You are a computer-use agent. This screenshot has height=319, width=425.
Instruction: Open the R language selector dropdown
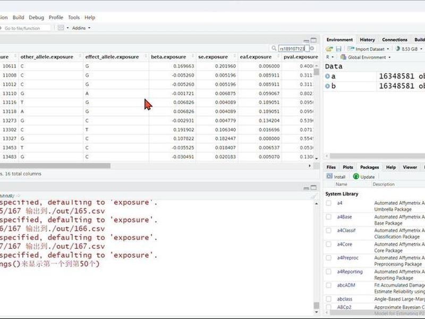coord(329,57)
